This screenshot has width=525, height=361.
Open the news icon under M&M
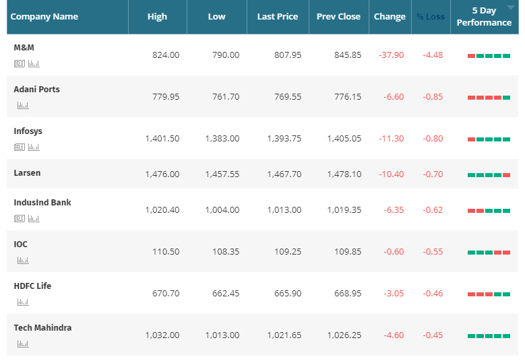coord(20,63)
